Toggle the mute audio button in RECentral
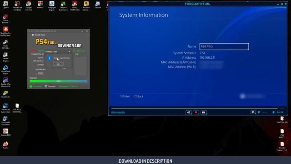Screen dimensions: 291x164 tap(188, 113)
